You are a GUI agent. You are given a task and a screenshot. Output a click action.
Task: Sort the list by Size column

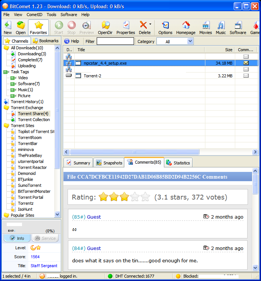coord(220,50)
